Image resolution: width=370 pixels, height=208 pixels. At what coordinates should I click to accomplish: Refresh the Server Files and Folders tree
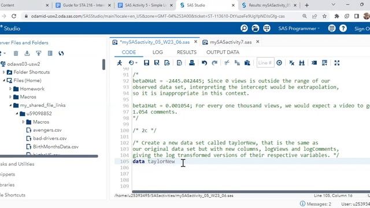61,53
